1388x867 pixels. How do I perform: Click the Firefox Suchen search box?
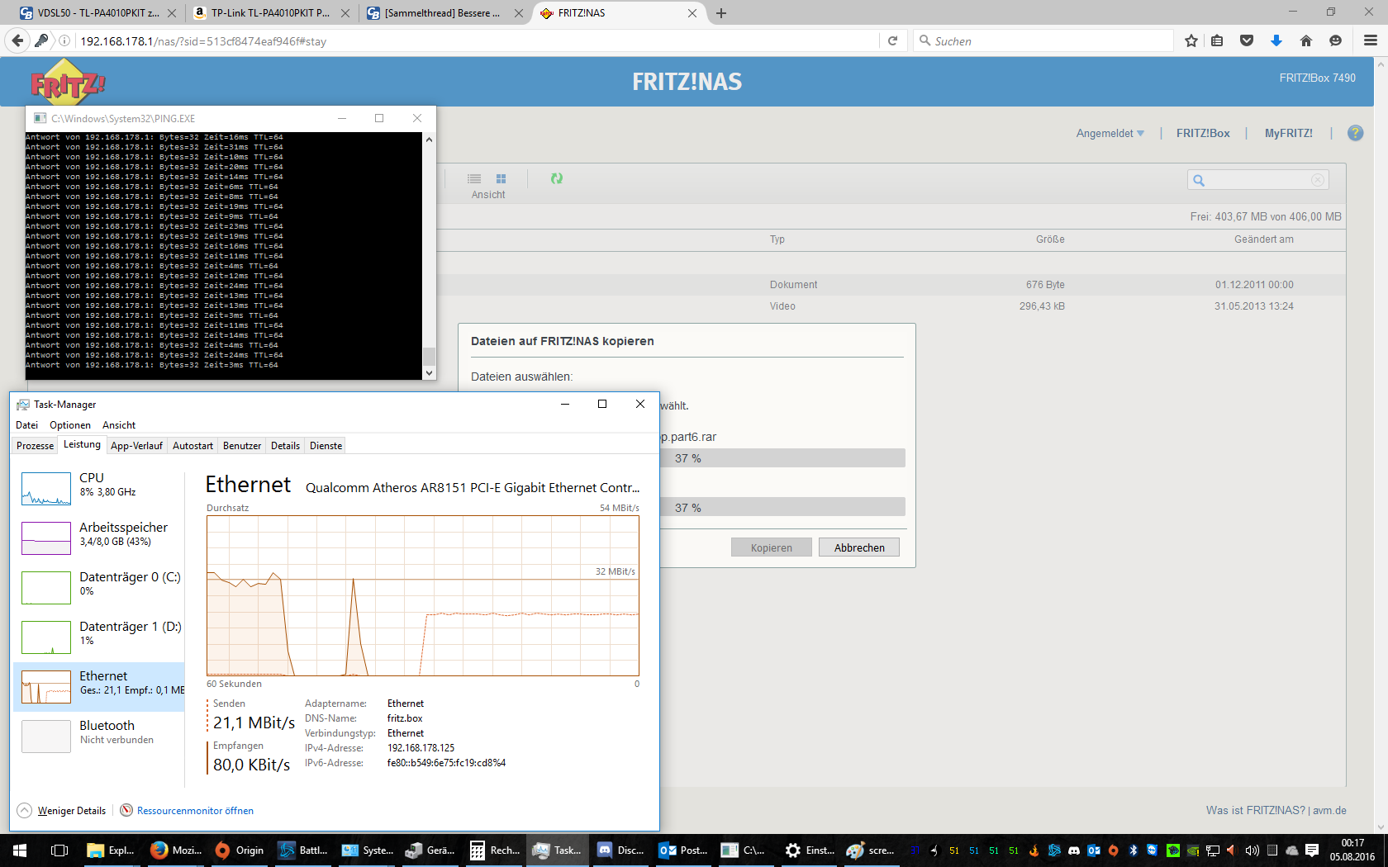(1044, 40)
